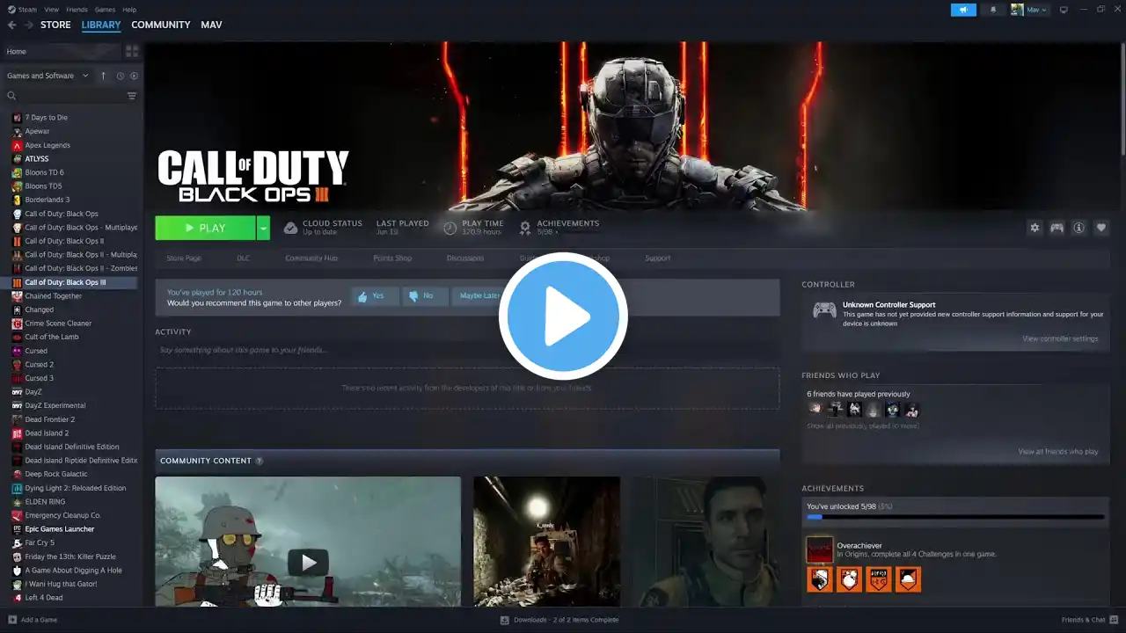Open View controller settings link
Screen dimensions: 1126x633
coord(1060,338)
